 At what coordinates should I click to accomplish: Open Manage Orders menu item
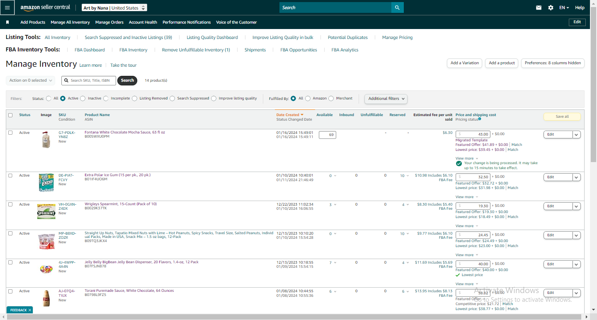tap(109, 22)
